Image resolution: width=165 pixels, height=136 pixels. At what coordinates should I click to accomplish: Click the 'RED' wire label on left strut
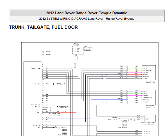tap(136, 98)
